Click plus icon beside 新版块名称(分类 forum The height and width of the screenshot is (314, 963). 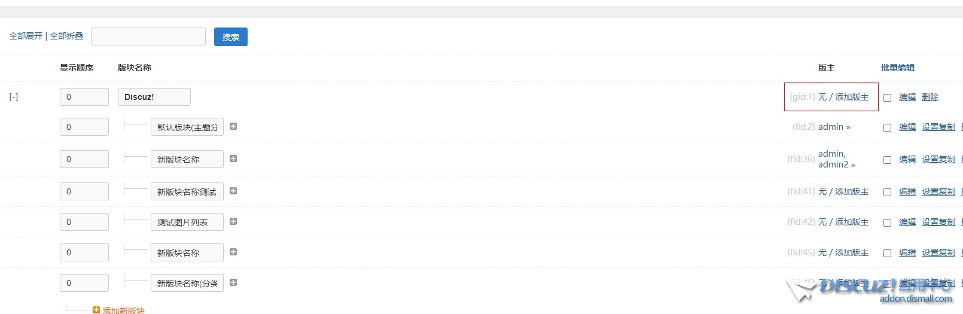click(233, 282)
